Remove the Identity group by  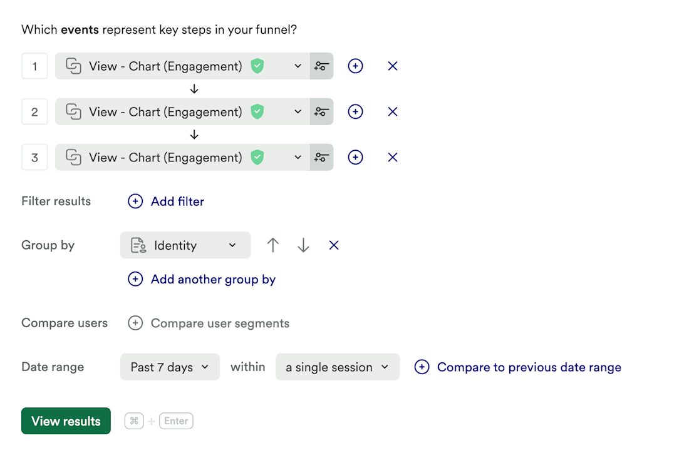[334, 245]
